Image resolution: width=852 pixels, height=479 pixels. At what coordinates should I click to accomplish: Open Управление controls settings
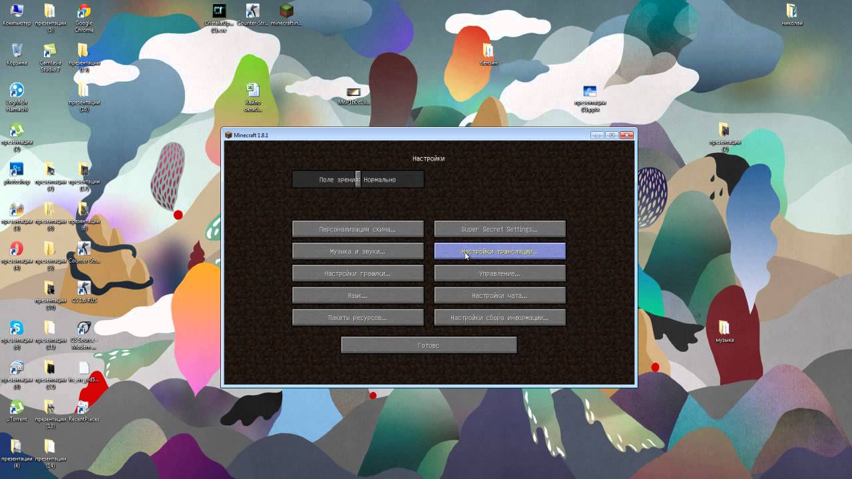tap(500, 273)
